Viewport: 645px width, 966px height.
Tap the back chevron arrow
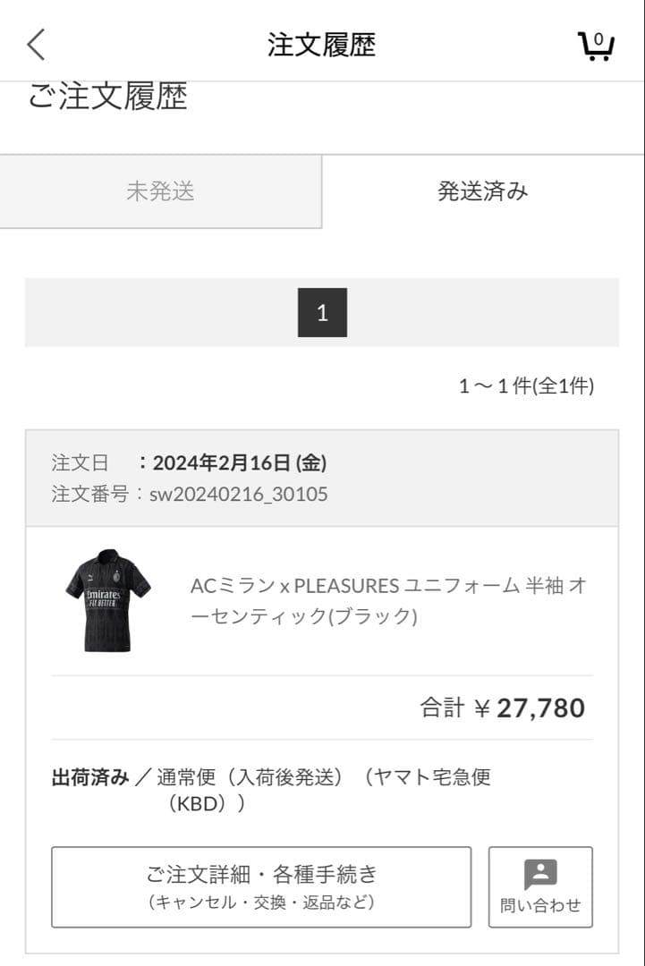point(34,42)
